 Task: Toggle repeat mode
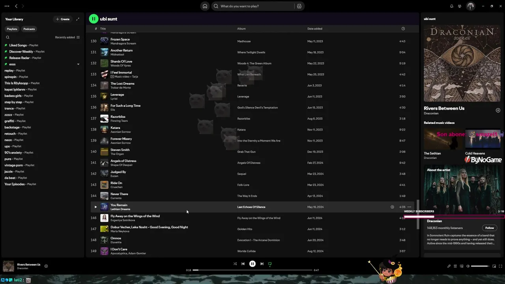point(270,264)
